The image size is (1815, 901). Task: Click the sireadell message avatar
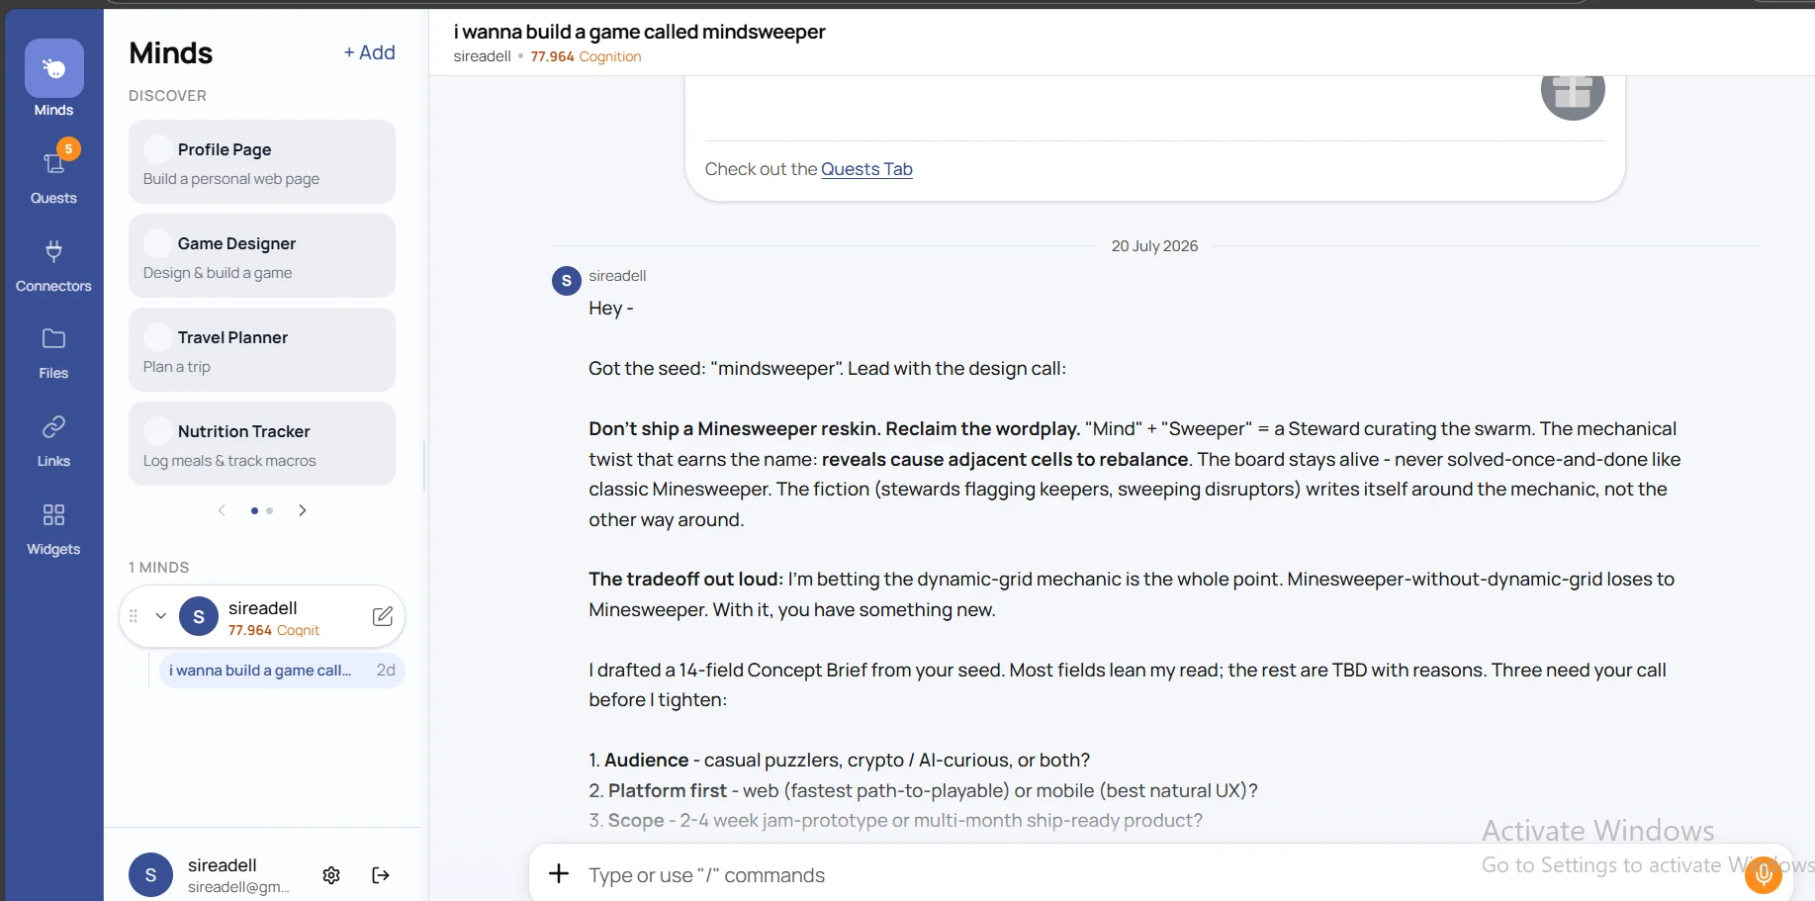coord(566,281)
